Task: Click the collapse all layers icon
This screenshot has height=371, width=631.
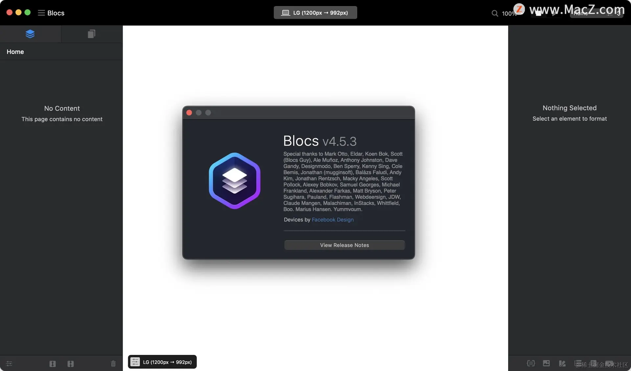Action: pyautogui.click(x=71, y=363)
